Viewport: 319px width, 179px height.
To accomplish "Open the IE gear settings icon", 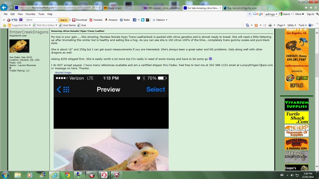I will tap(316, 8).
